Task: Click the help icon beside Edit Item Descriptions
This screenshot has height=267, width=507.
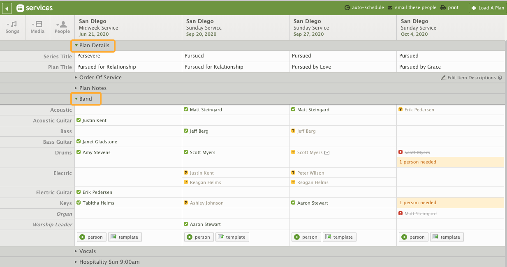Action: pyautogui.click(x=500, y=77)
